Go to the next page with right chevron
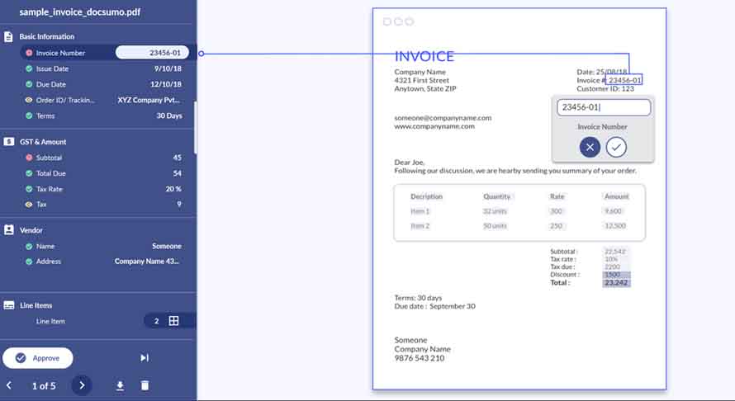The width and height of the screenshot is (735, 401). point(81,385)
